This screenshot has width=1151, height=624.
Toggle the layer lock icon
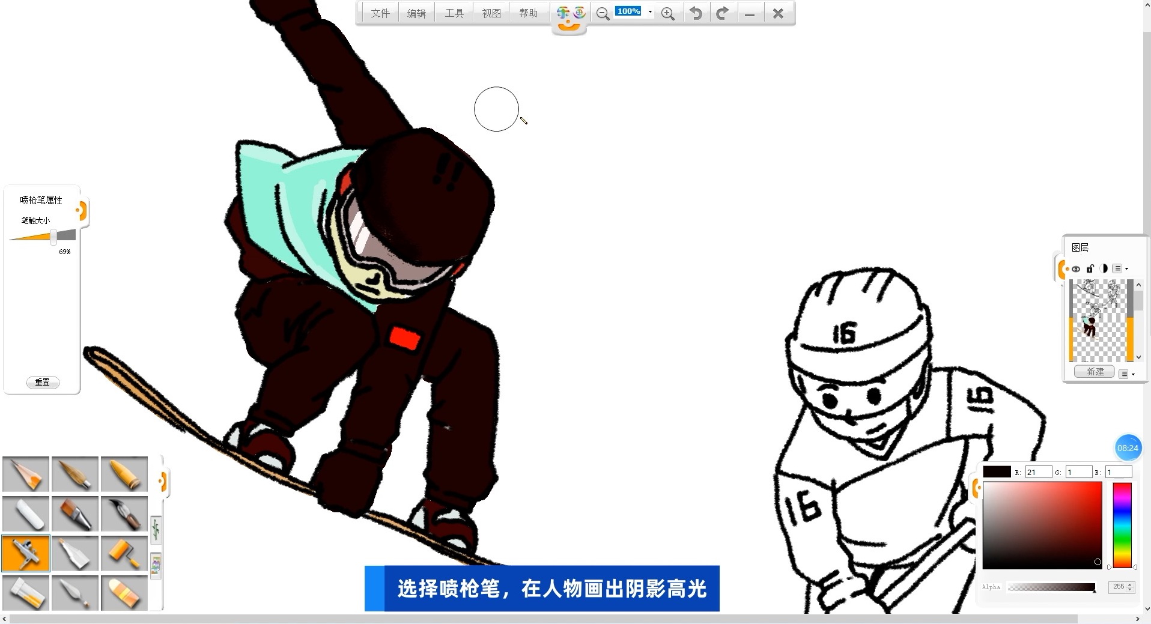click(1090, 268)
